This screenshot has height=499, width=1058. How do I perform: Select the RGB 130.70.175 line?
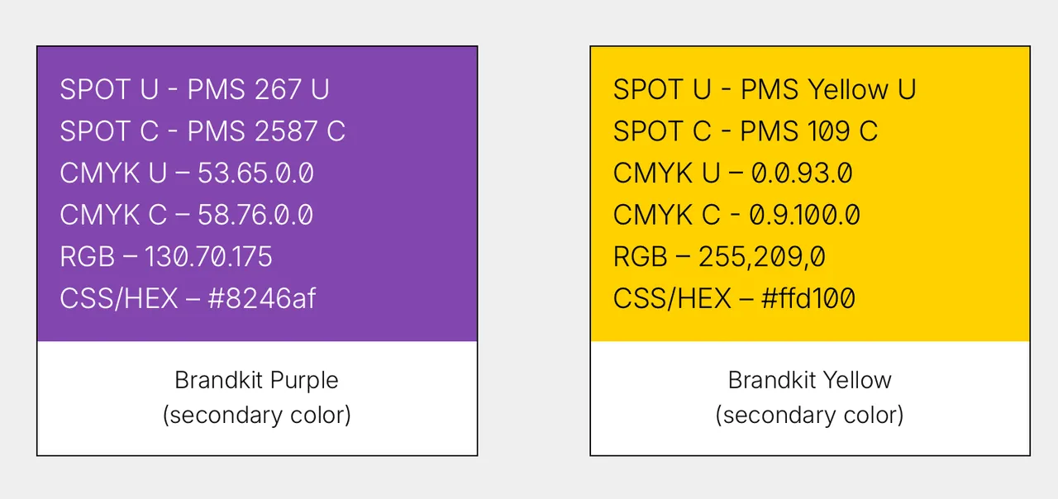point(166,257)
